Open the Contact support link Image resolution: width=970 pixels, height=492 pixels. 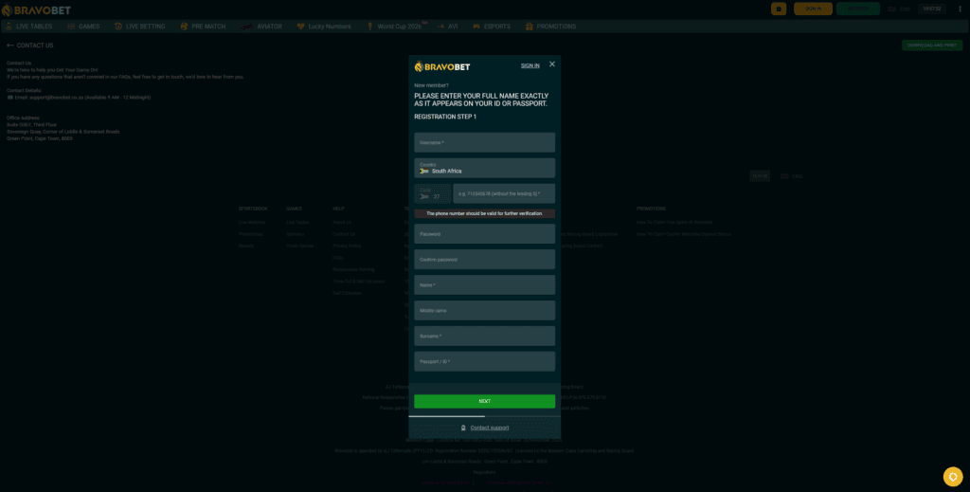[490, 428]
